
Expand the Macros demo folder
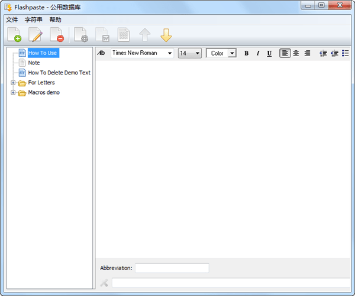[13, 93]
